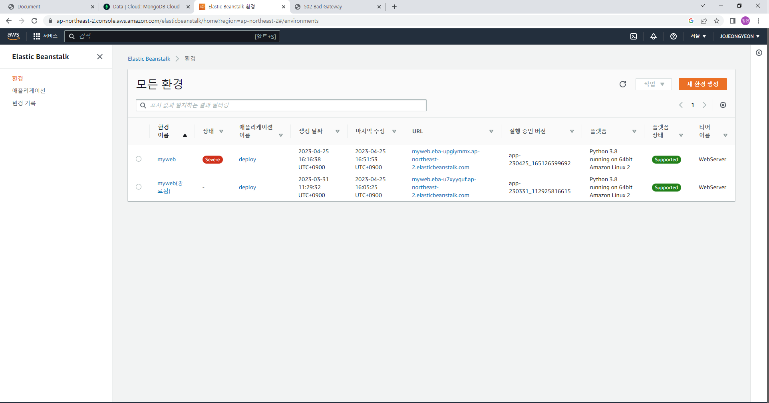The width and height of the screenshot is (769, 403).
Task: Open the myweb environment link
Action: pos(167,159)
